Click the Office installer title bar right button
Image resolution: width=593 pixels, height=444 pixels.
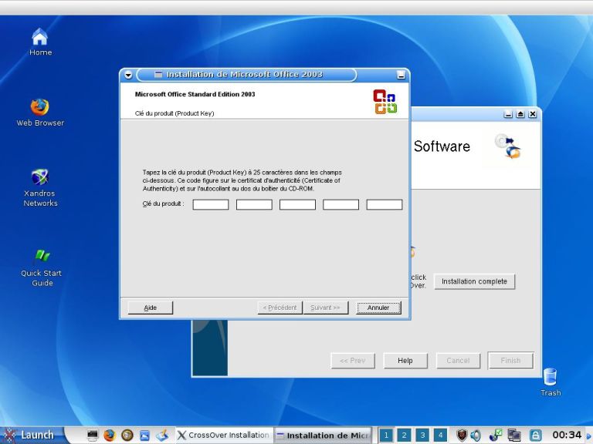[x=401, y=75]
